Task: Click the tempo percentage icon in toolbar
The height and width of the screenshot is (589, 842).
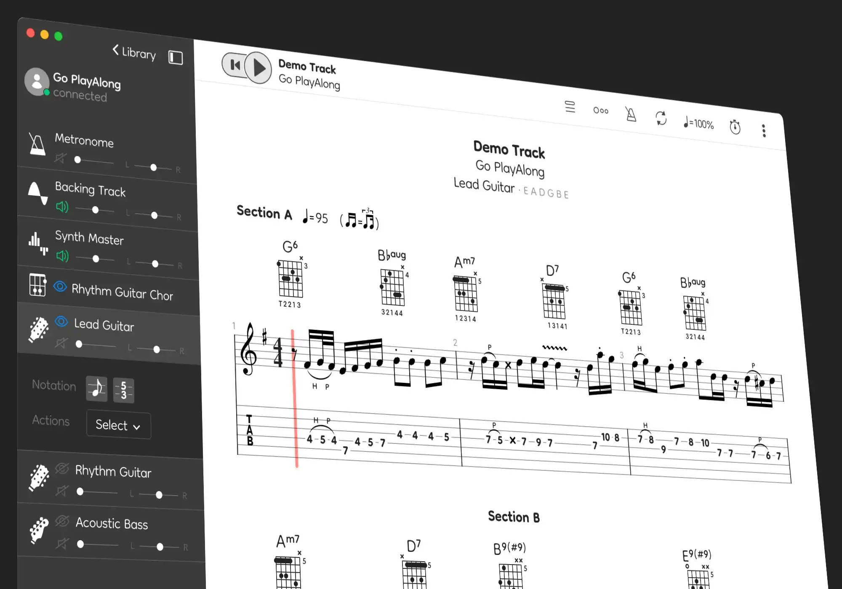Action: (698, 122)
